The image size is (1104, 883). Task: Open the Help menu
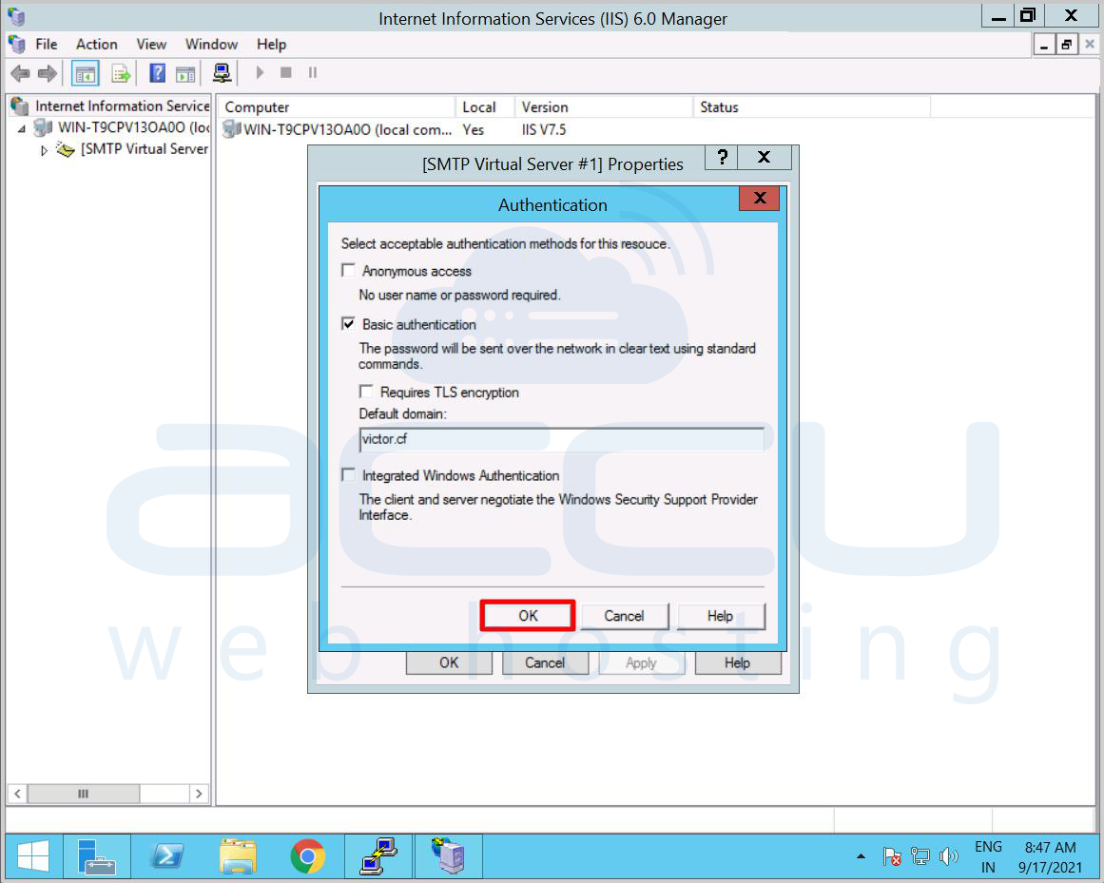(x=271, y=45)
